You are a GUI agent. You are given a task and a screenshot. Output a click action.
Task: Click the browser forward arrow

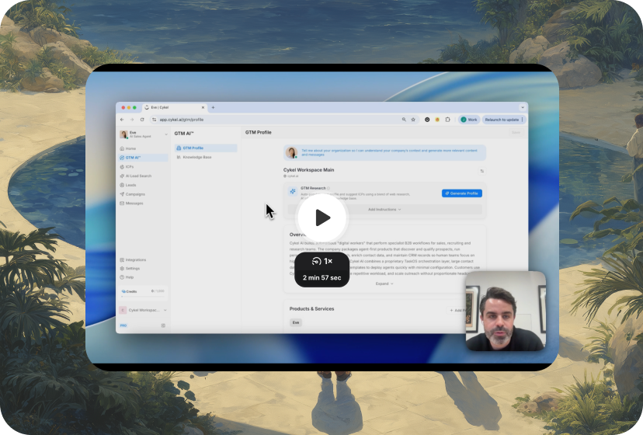tap(132, 120)
